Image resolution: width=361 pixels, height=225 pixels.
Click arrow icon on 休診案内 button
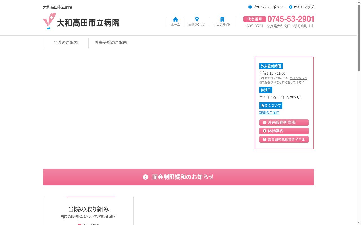pos(265,131)
